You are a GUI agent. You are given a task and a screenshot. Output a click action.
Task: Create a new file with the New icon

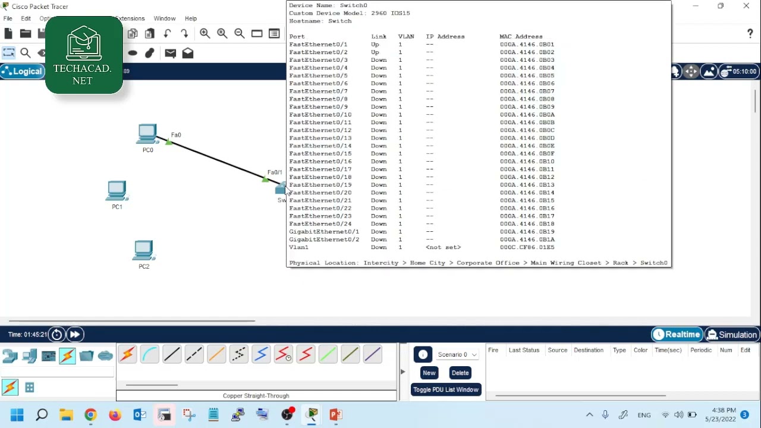[8, 34]
